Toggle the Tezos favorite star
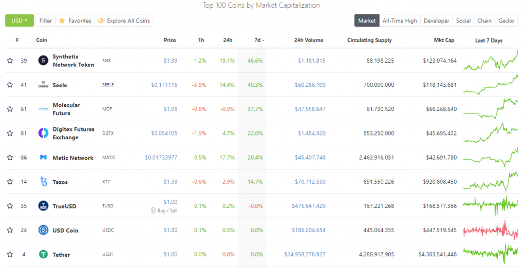Viewport: 526px width, 268px height. tap(10, 181)
